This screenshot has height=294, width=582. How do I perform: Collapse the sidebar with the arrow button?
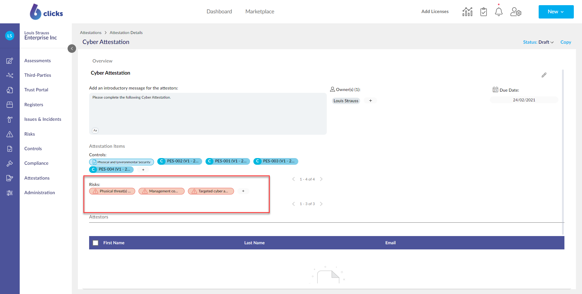tap(72, 49)
